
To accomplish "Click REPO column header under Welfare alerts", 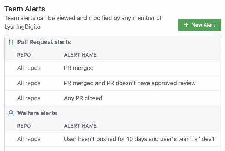I will pos(24,126).
